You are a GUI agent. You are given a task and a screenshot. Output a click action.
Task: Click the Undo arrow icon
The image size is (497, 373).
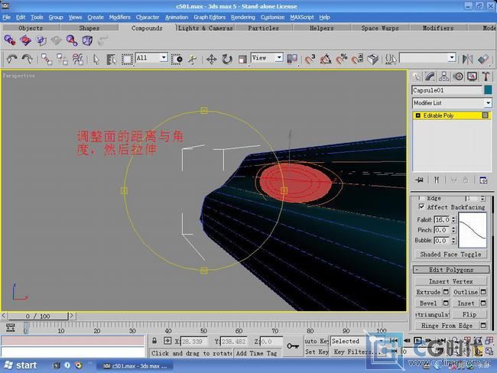coord(12,59)
